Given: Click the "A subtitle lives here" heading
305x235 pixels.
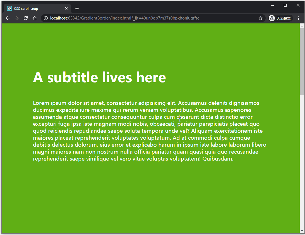Looking at the screenshot, I should [99, 77].
